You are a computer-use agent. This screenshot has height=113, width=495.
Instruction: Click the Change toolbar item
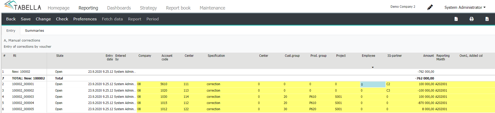point(43,19)
